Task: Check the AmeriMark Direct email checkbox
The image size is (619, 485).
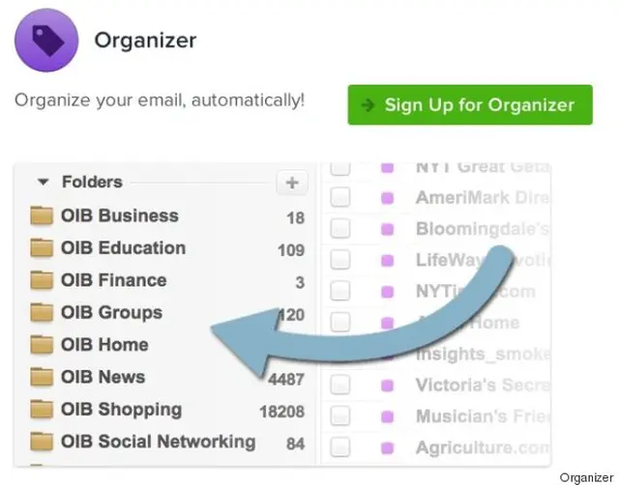Action: [339, 197]
